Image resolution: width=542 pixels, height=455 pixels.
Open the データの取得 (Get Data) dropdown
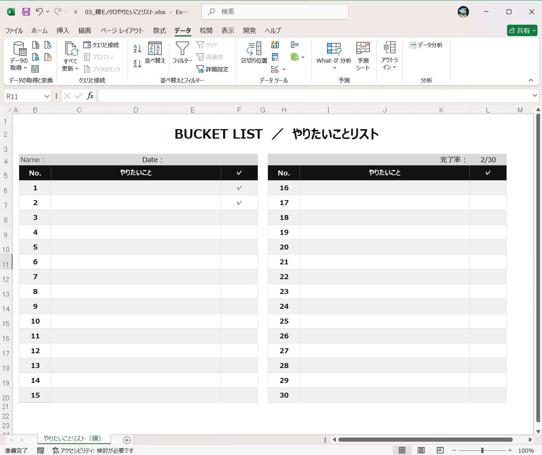coord(19,56)
